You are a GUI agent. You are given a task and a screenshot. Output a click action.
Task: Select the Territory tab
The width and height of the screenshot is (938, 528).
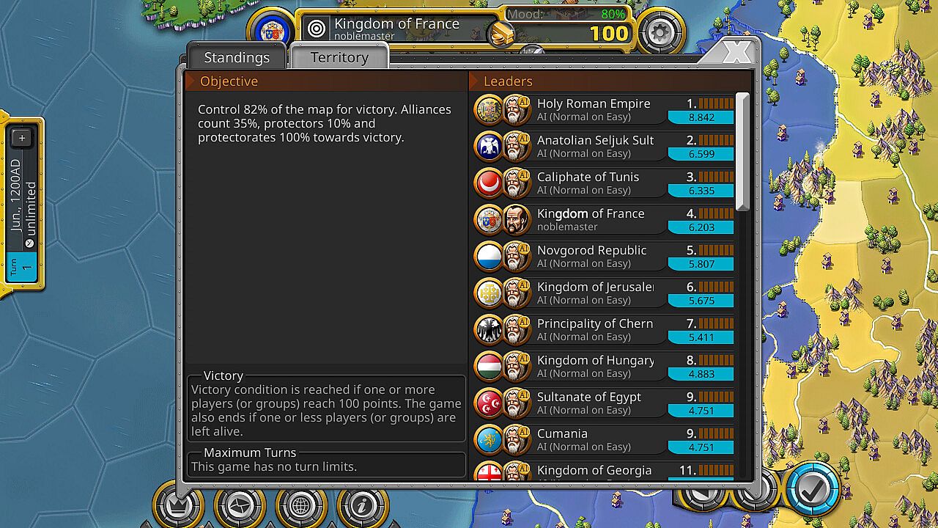pos(339,57)
